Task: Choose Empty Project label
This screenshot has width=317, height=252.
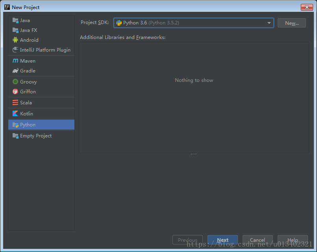Action: pos(36,136)
